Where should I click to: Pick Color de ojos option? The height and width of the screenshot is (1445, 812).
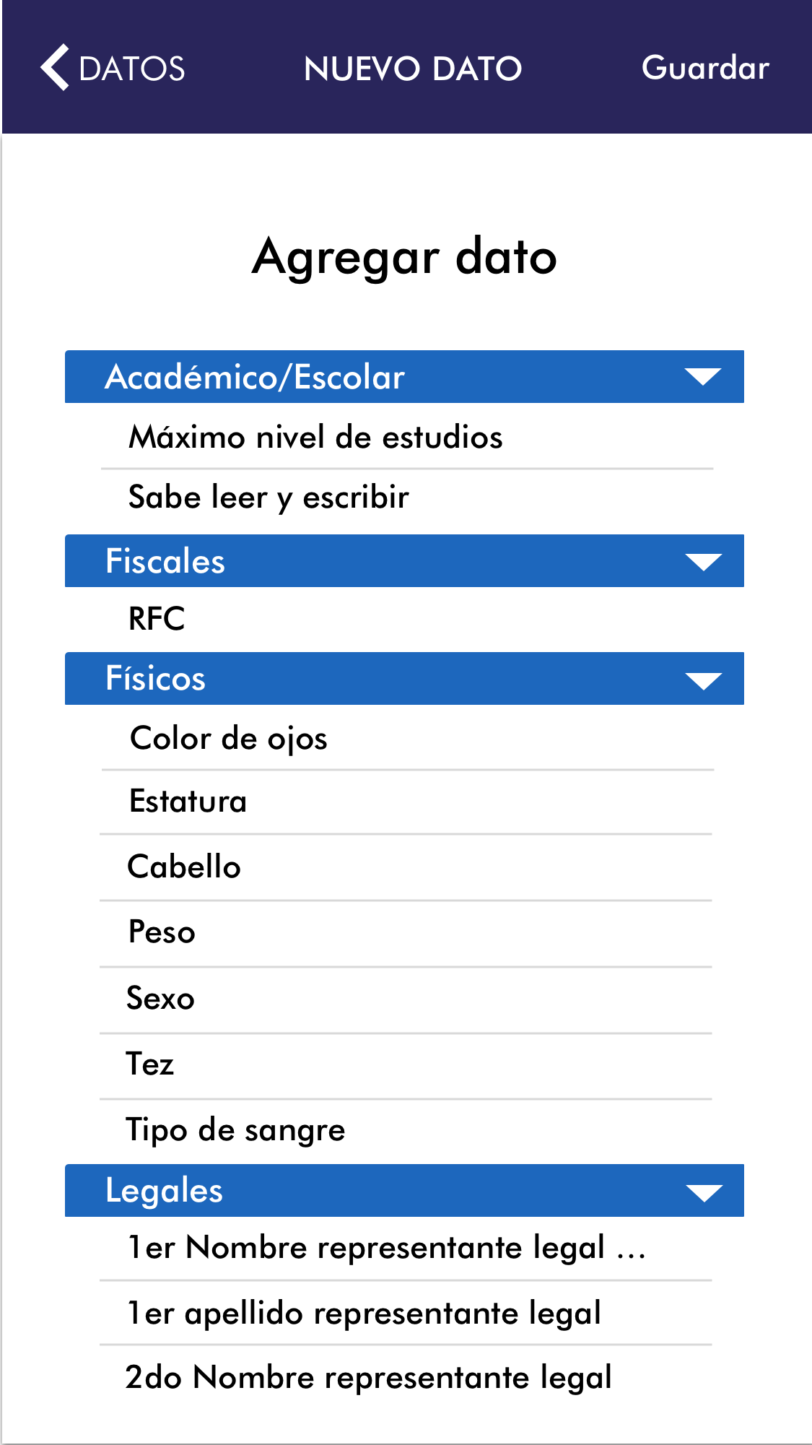[229, 739]
